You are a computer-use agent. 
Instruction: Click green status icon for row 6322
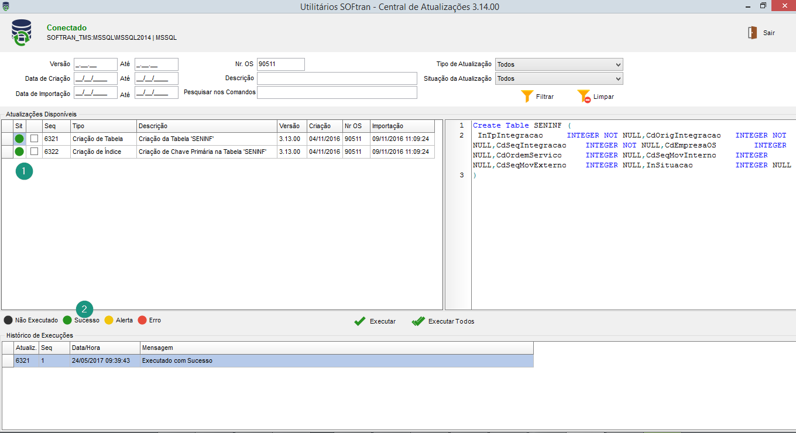pyautogui.click(x=19, y=152)
